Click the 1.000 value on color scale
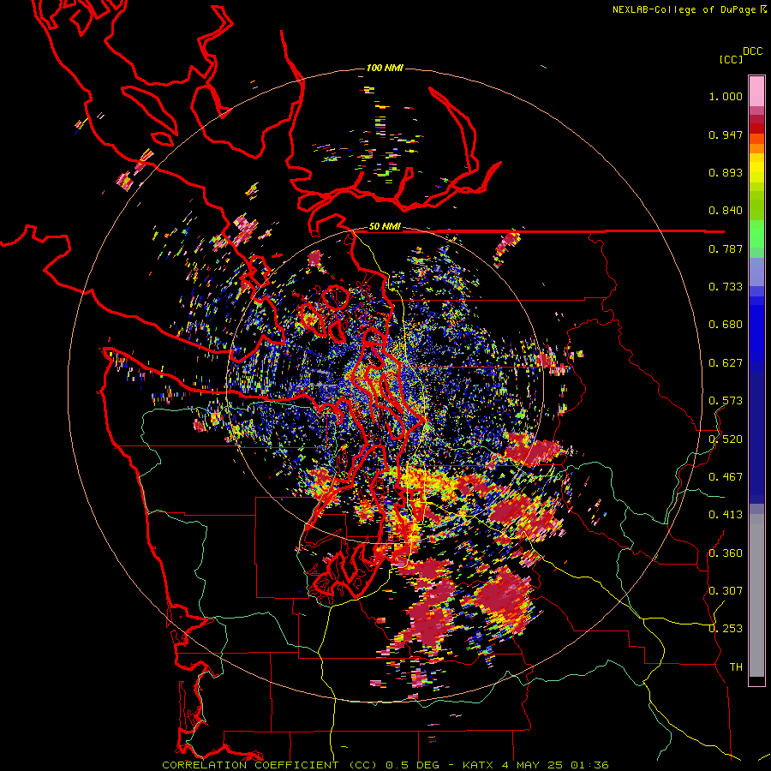771x771 pixels. 726,96
